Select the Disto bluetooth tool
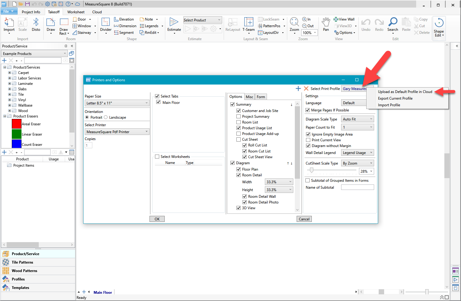The height and width of the screenshot is (301, 461). [x=36, y=25]
